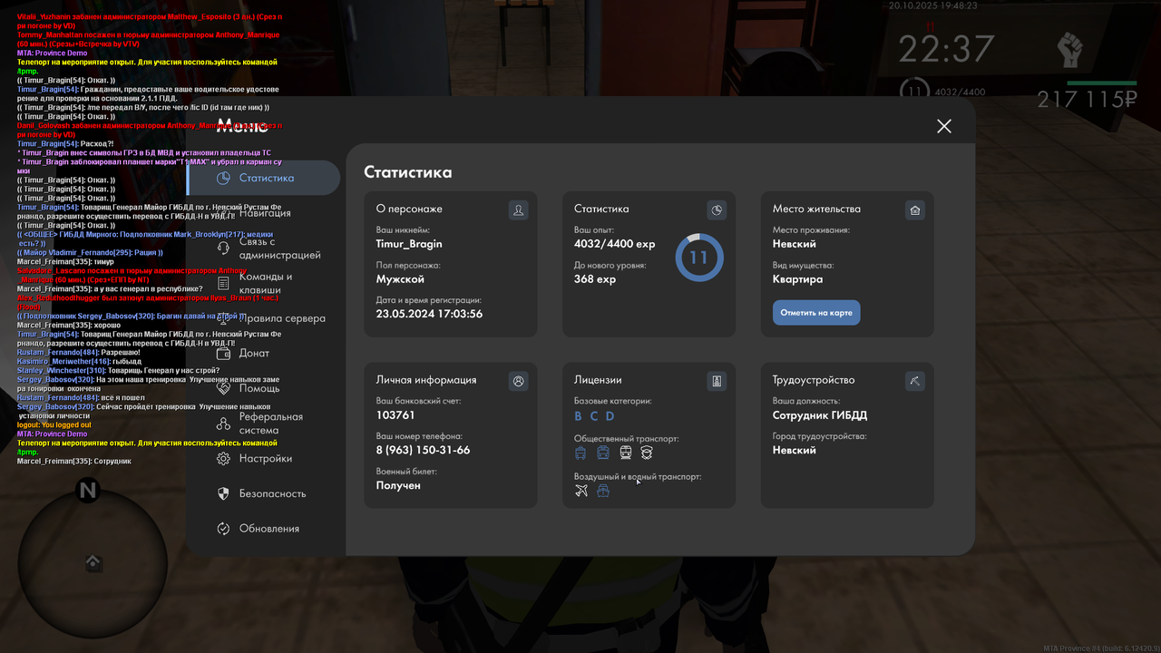Click the Статистика page heading
The height and width of the screenshot is (653, 1161).
pyautogui.click(x=408, y=172)
